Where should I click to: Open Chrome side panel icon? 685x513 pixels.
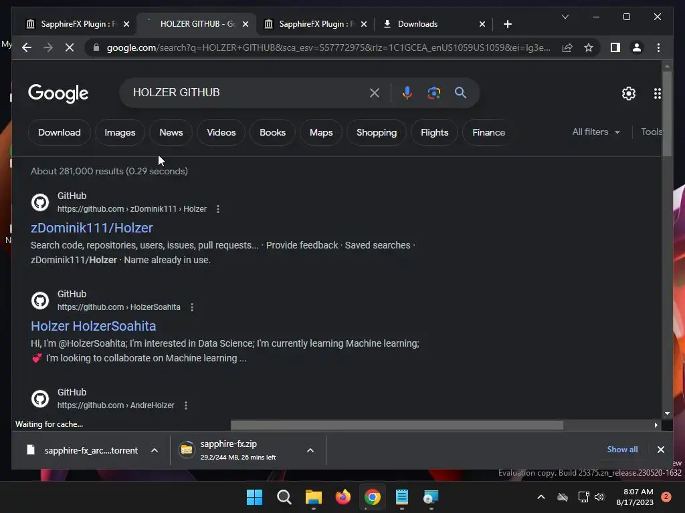click(615, 47)
